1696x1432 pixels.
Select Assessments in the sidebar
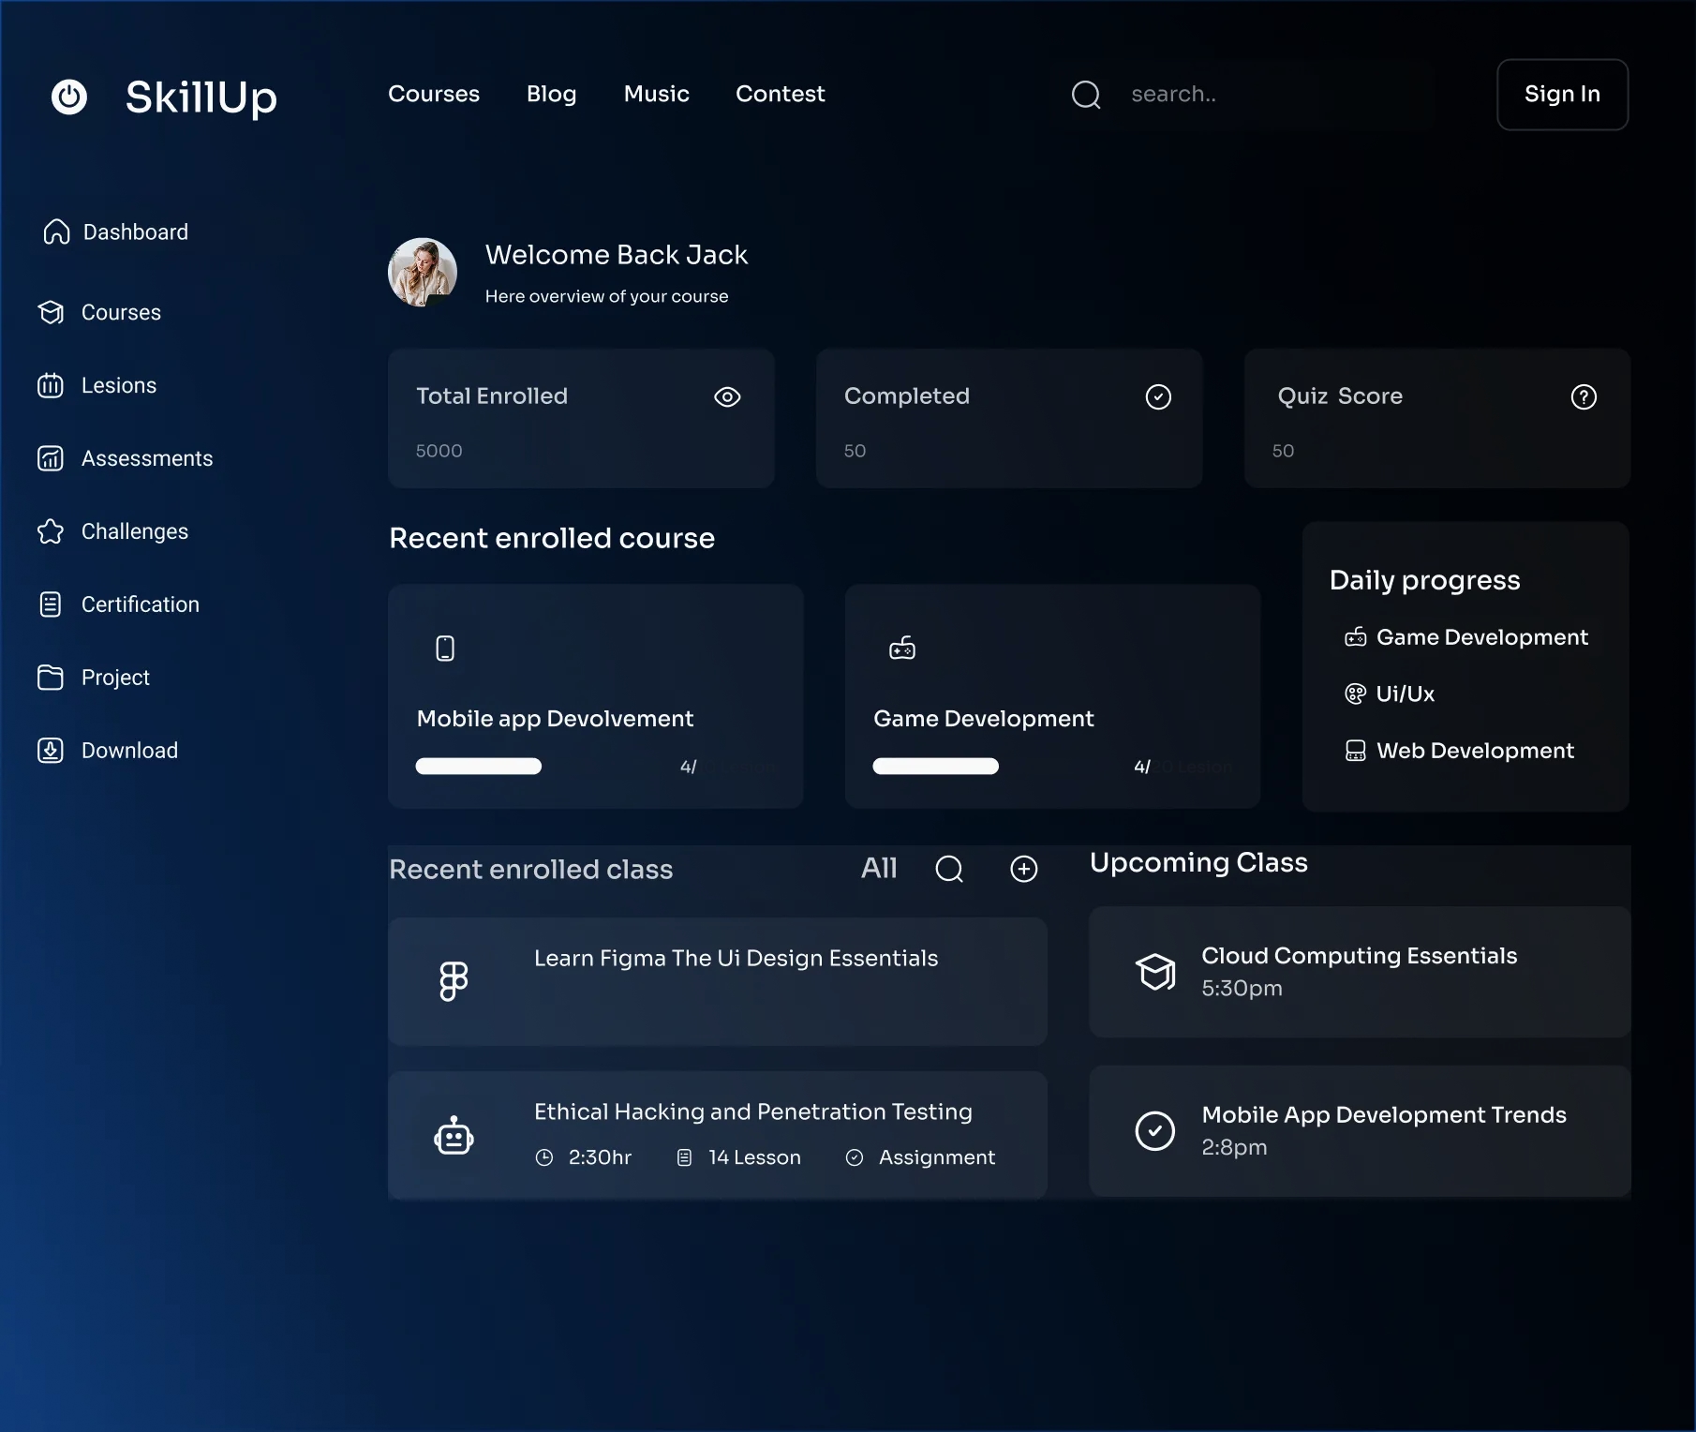146,458
